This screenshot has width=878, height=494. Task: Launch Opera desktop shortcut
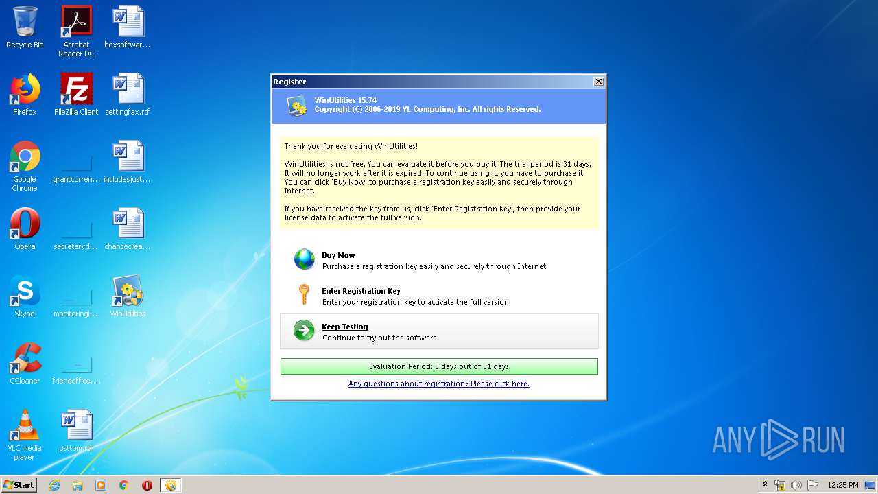25,229
